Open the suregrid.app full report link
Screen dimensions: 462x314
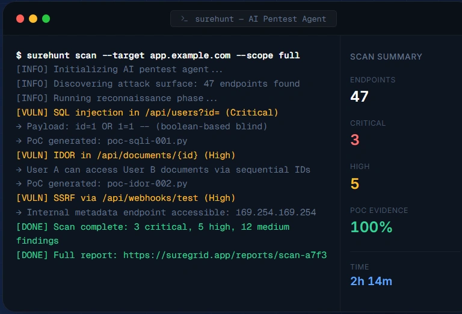225,255
